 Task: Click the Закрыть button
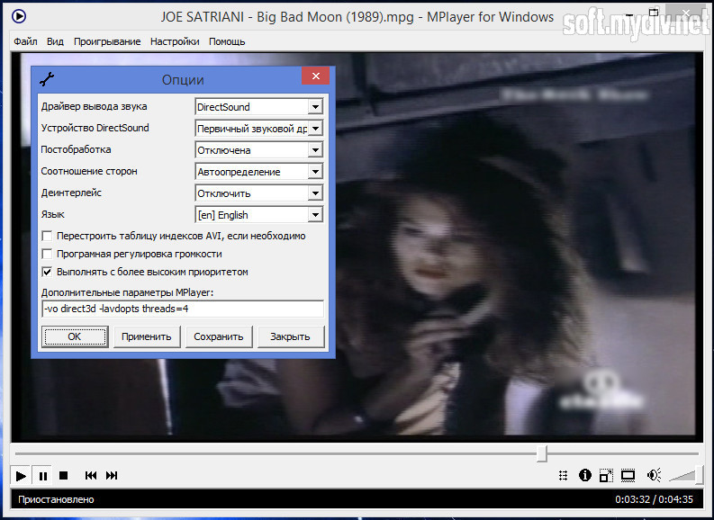(x=291, y=336)
